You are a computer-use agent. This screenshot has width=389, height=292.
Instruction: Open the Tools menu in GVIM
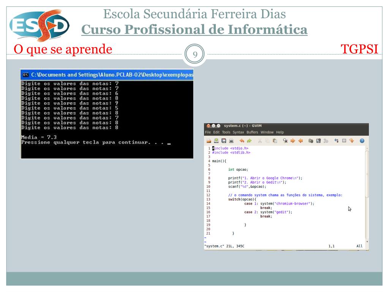[226, 132]
